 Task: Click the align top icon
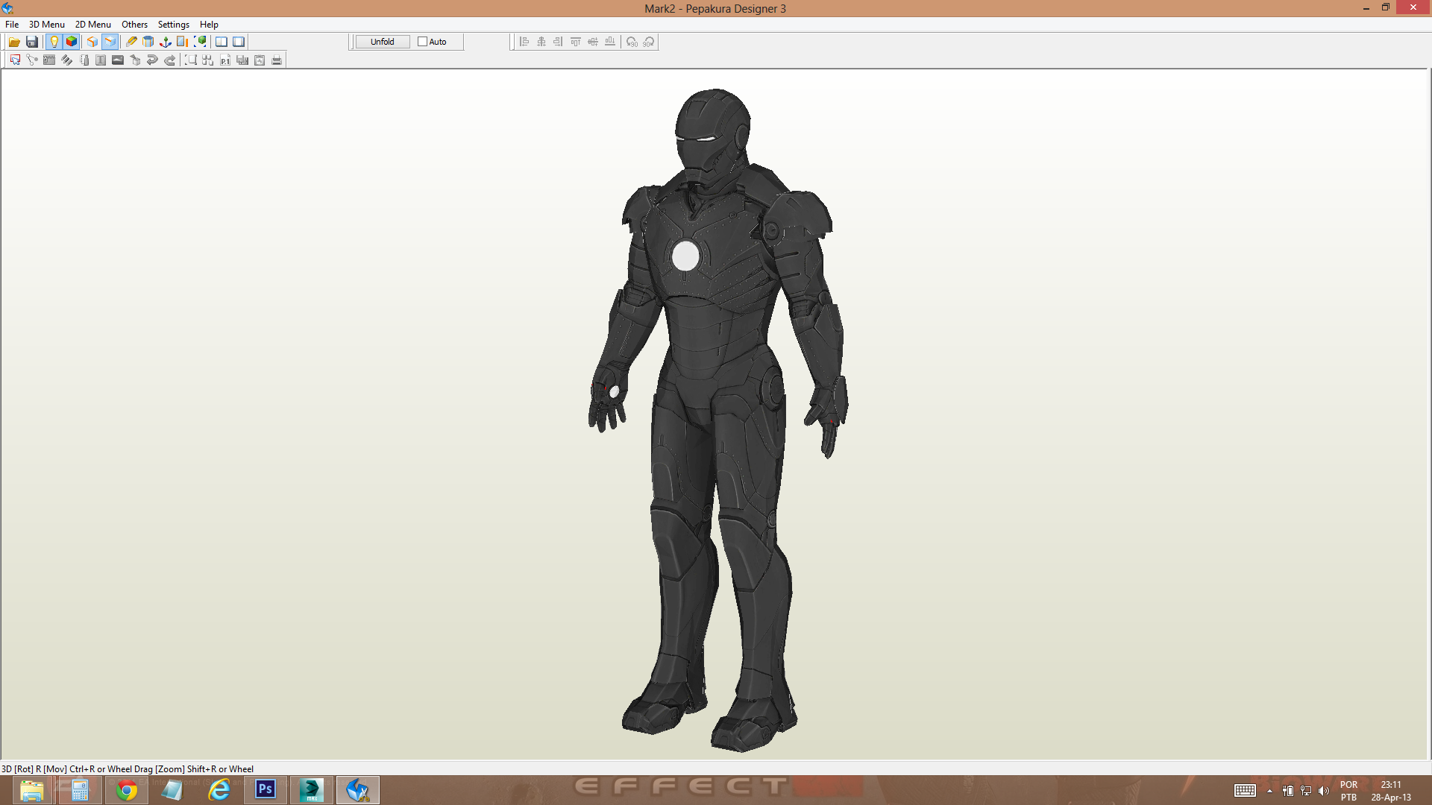576,42
